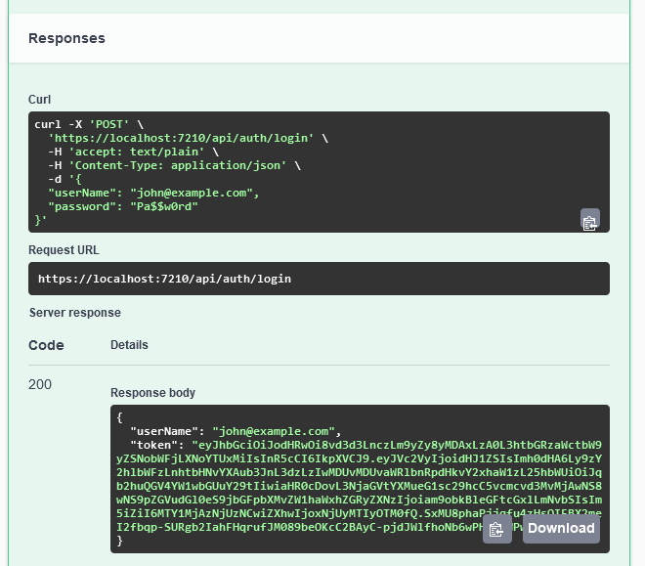Click the login URL inside curl command
The width and height of the screenshot is (645, 566).
click(181, 138)
